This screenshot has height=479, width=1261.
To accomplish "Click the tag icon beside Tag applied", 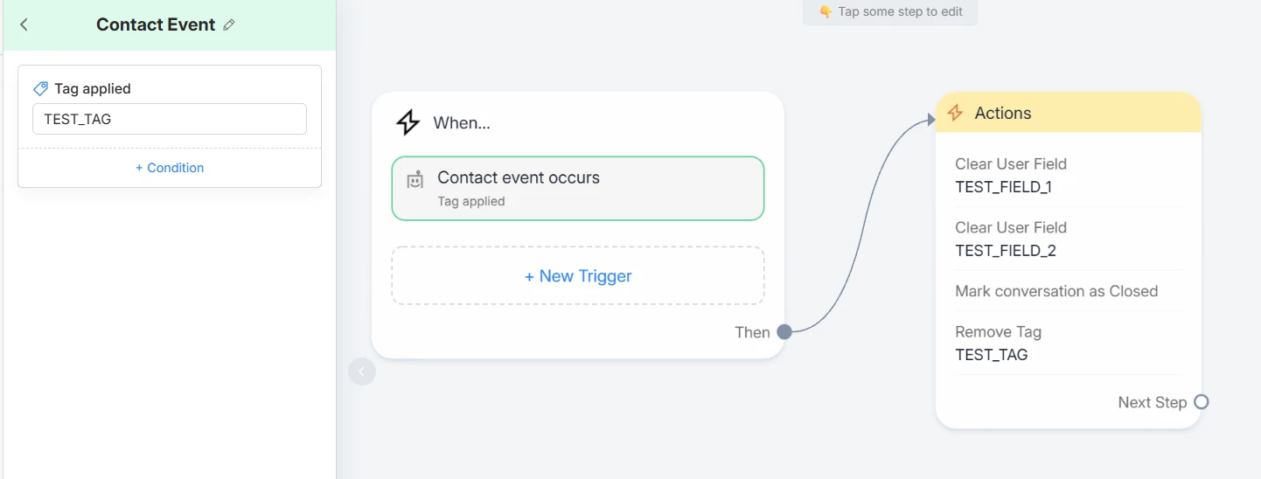I will [x=40, y=88].
